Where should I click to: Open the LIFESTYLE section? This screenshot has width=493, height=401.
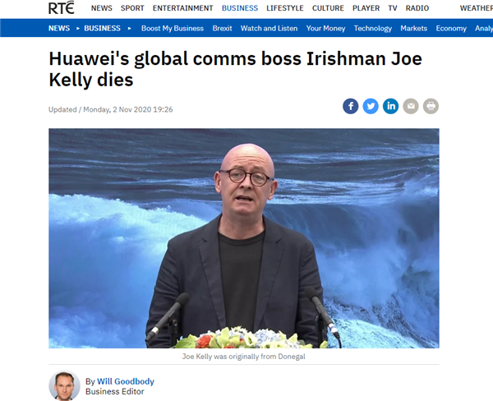click(x=285, y=8)
